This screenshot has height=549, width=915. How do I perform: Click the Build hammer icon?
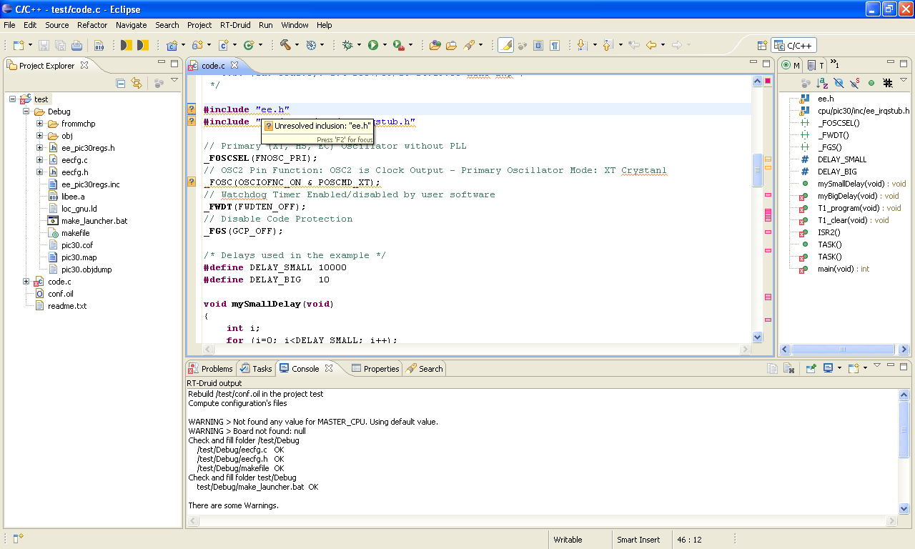coord(285,45)
